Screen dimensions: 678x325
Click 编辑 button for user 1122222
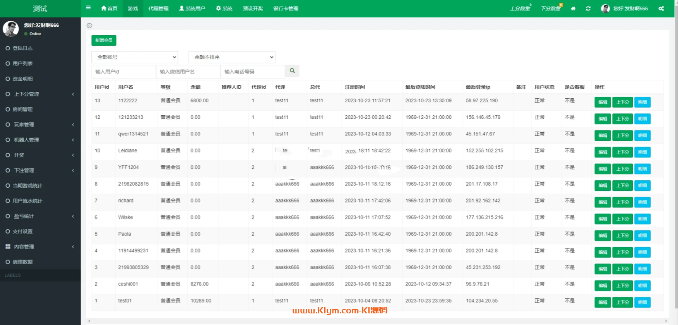coord(603,102)
